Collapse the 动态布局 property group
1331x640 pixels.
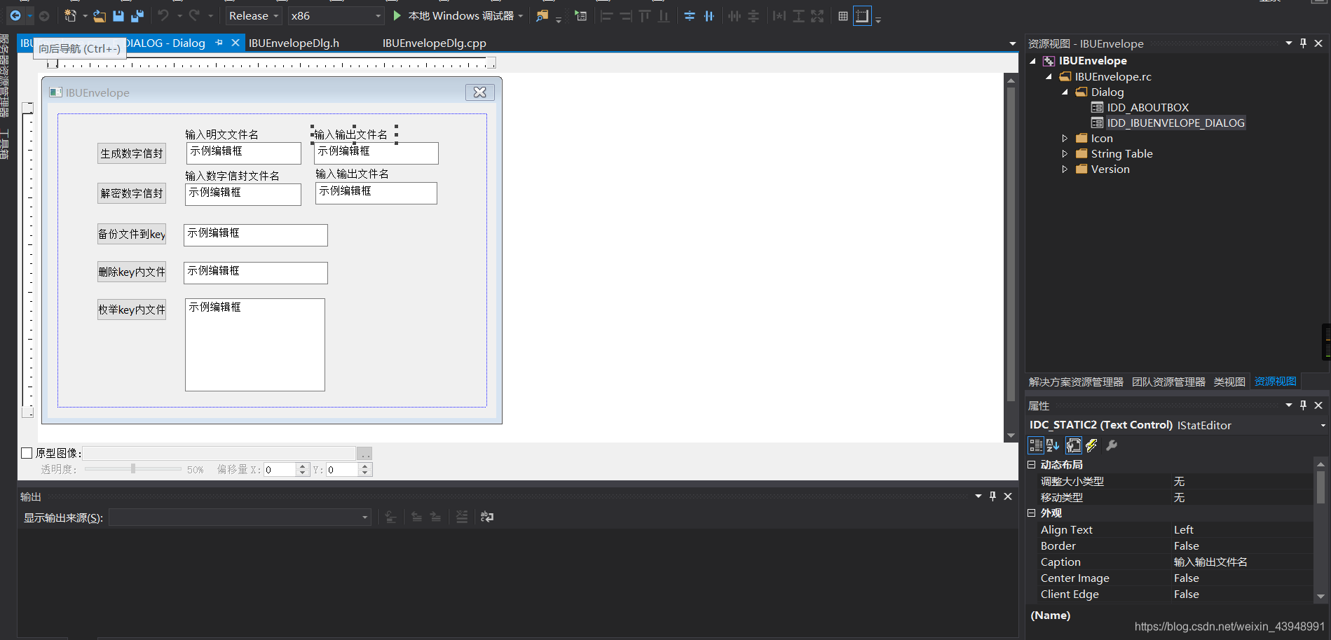coord(1032,464)
